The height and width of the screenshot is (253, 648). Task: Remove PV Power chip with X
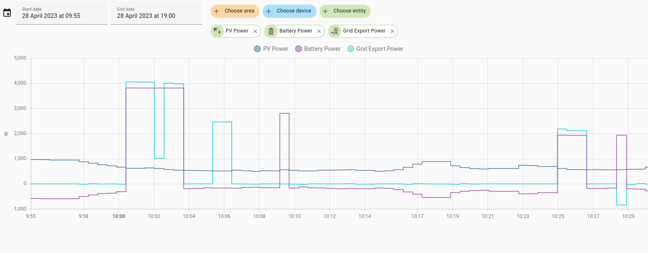(255, 31)
